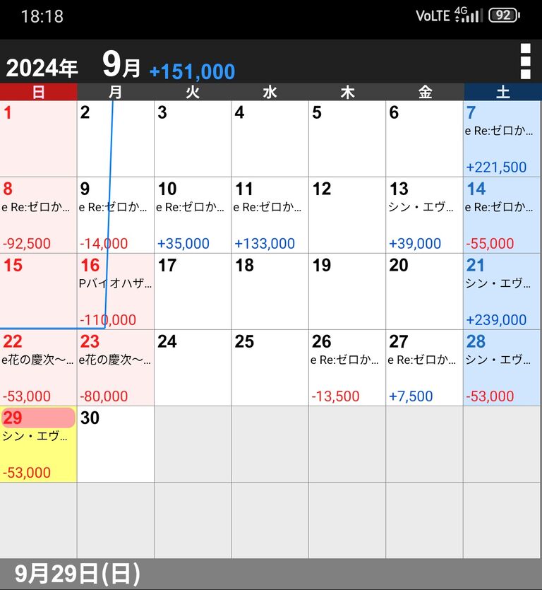Tap the 18:18 status bar clock

[42, 16]
